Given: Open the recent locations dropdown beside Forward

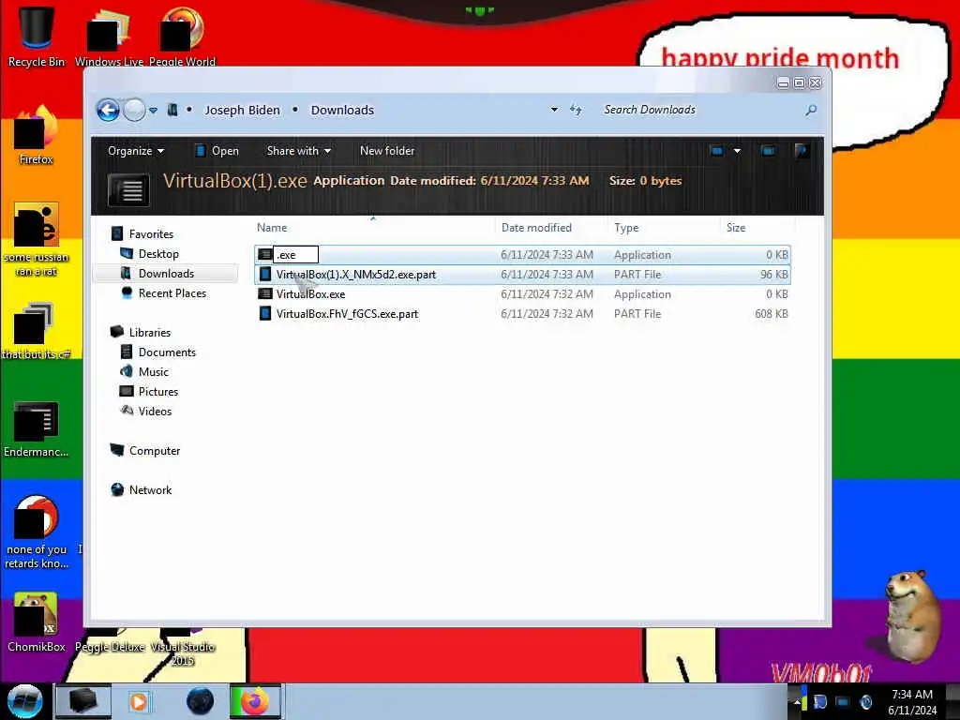Looking at the screenshot, I should (153, 111).
